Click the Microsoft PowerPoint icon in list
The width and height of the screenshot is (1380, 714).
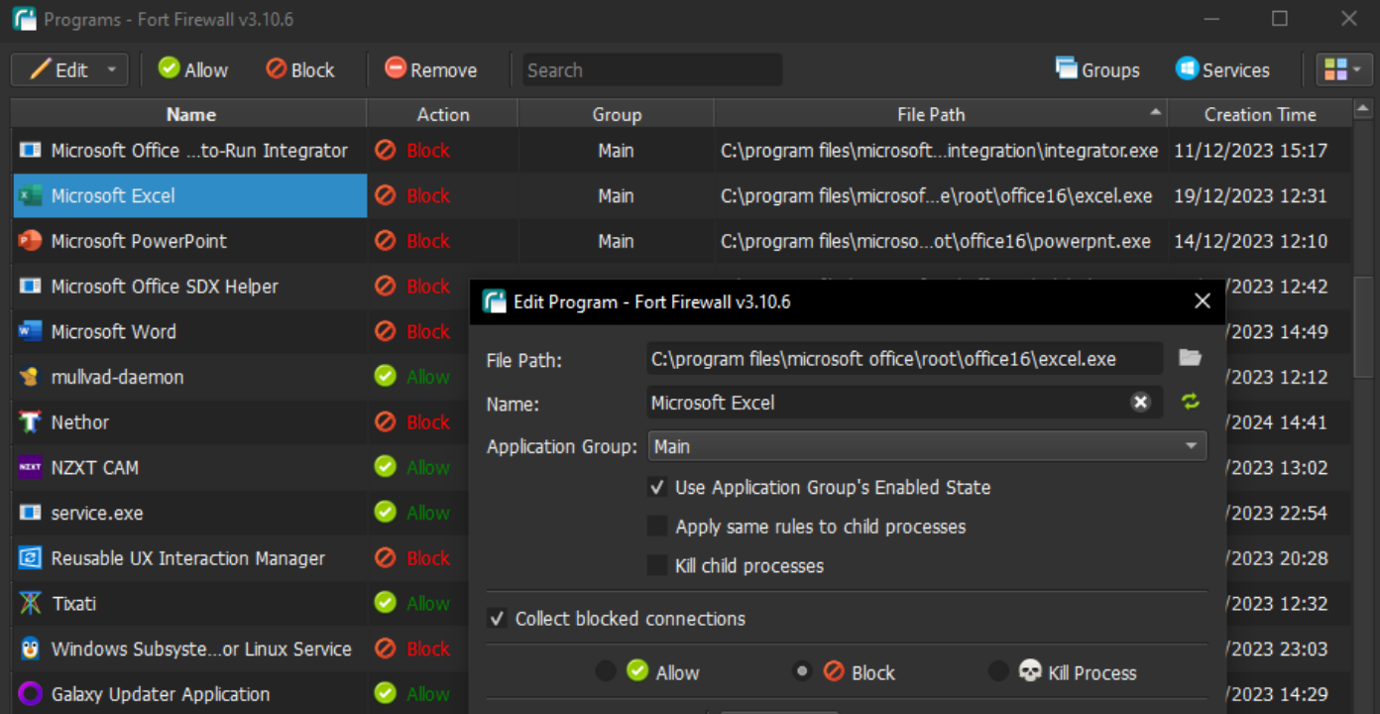point(31,241)
